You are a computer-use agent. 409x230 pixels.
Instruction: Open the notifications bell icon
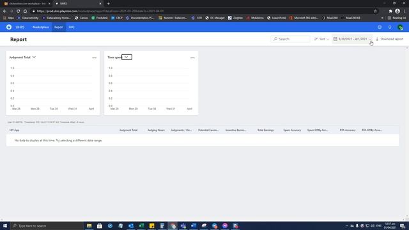(390, 27)
